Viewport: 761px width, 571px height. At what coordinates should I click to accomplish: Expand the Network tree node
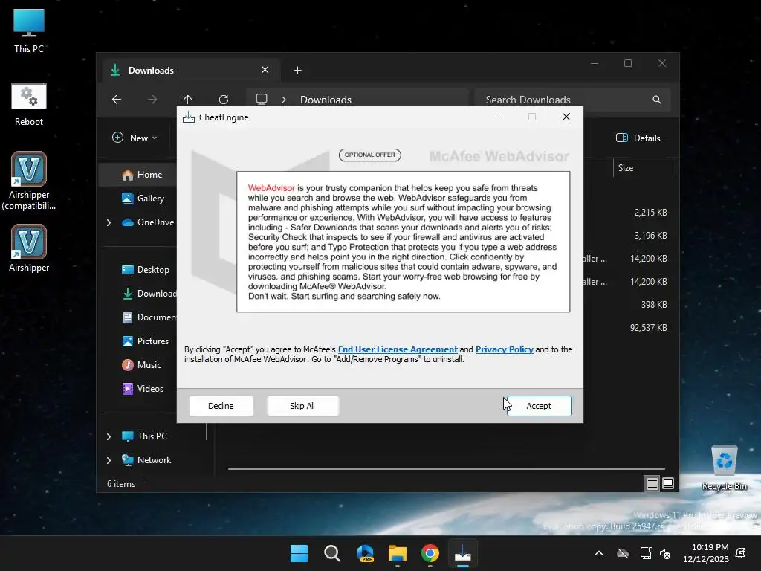pyautogui.click(x=109, y=460)
